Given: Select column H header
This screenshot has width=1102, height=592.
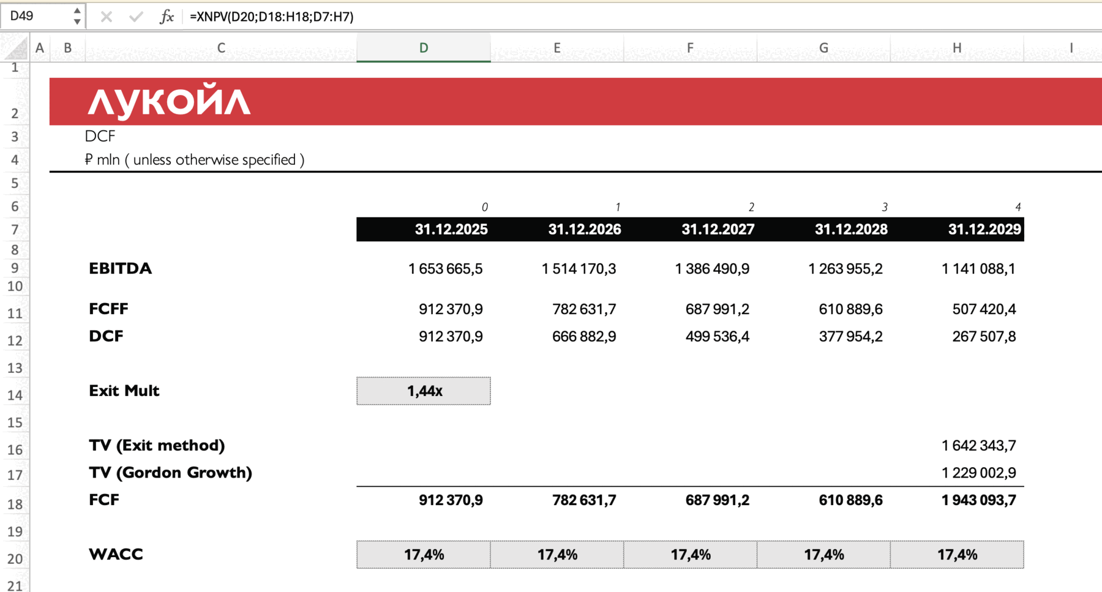Looking at the screenshot, I should (957, 48).
